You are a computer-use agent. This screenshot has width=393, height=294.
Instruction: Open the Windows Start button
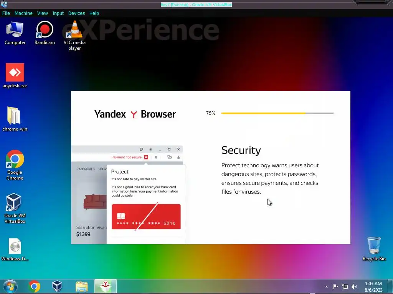tap(10, 286)
